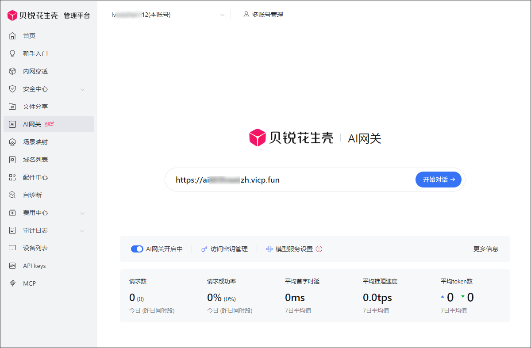This screenshot has width=531, height=348.
Task: Click the monitor icon for 设备列表
Action: click(12, 248)
